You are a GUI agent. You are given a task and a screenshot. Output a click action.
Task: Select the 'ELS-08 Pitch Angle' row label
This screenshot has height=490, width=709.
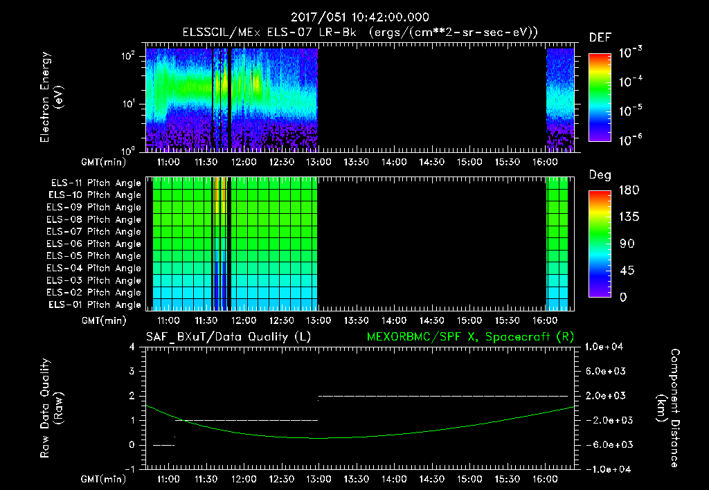click(x=94, y=219)
